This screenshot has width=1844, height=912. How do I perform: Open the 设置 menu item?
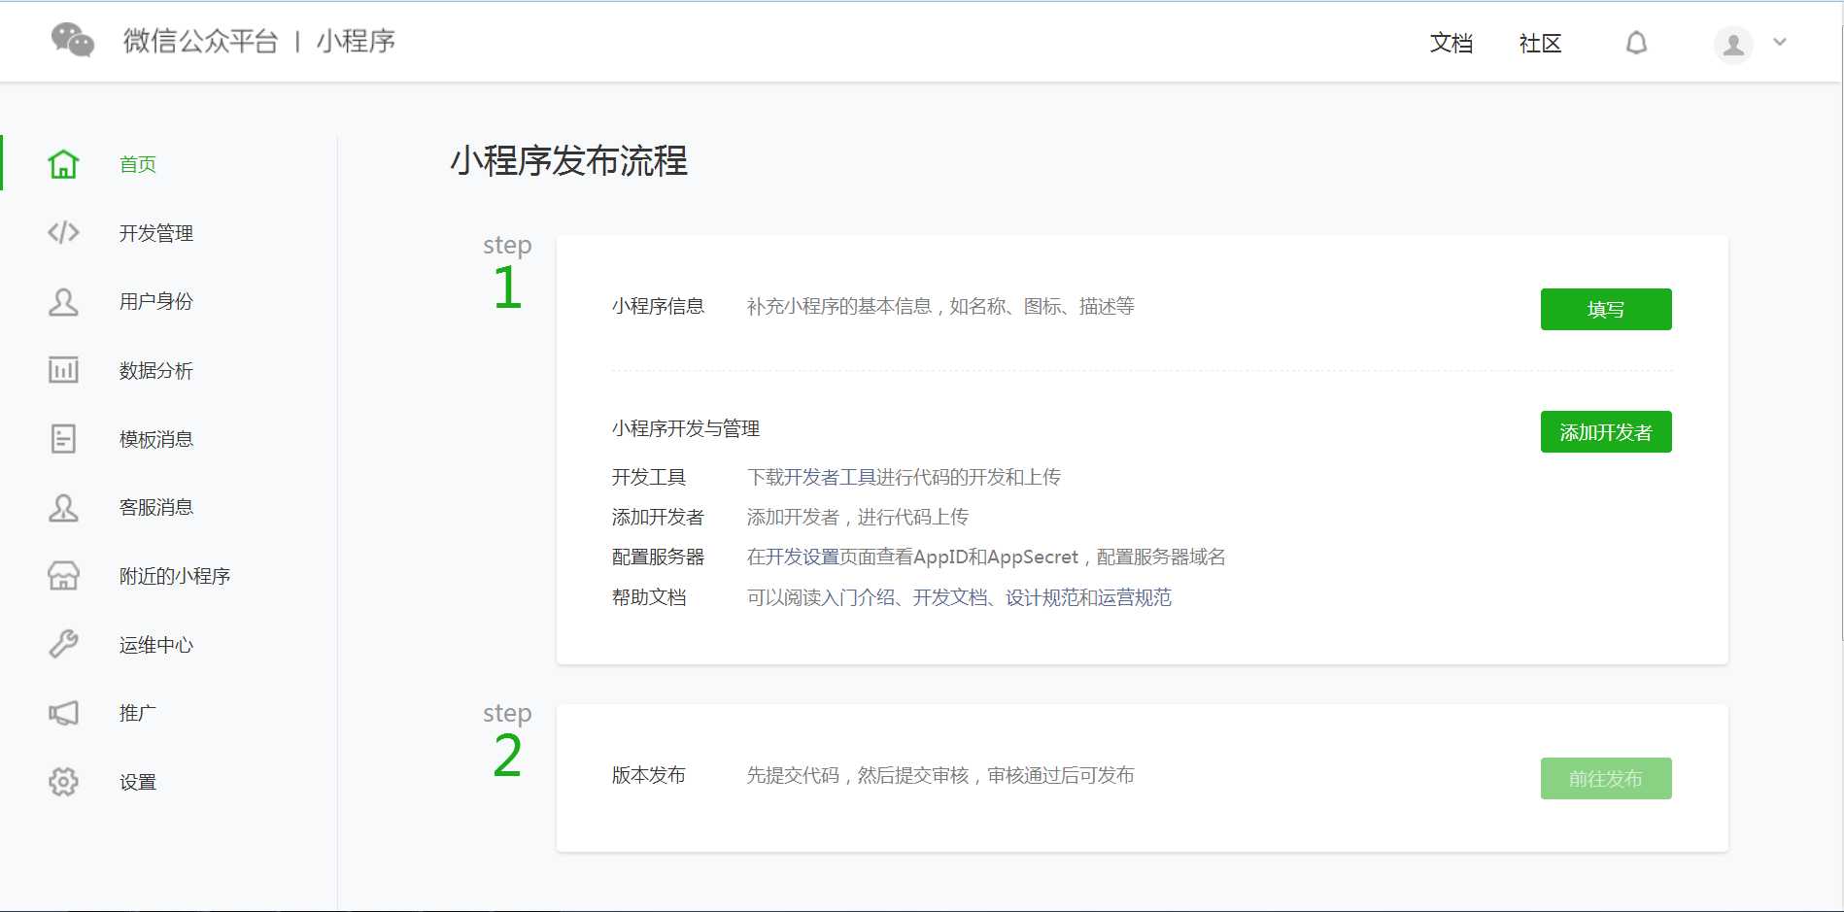pos(138,782)
